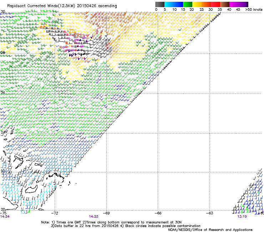Click the cyan-blue 5-15 knots legend band
The height and width of the screenshot is (232, 264).
(174, 4)
